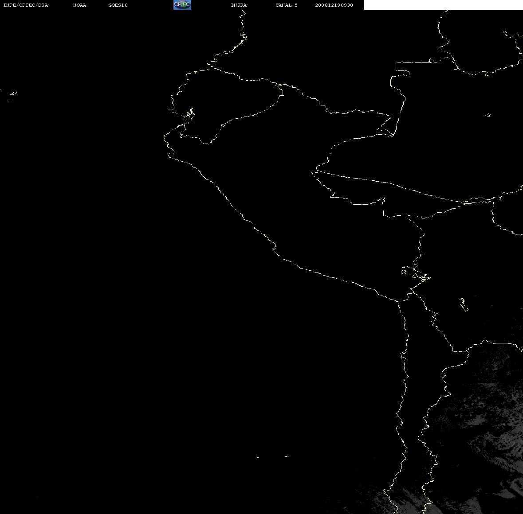
Task: Click the Lake Titicaca outline
Action: [416, 274]
